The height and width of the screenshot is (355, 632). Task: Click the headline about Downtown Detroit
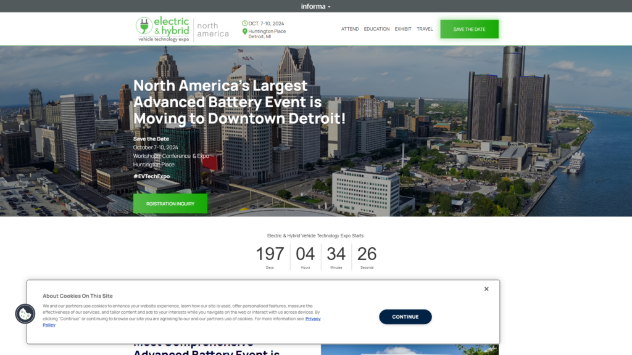tap(239, 102)
